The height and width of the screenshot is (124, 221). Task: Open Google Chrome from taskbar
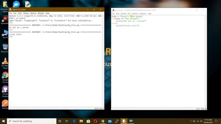pyautogui.click(x=103, y=121)
